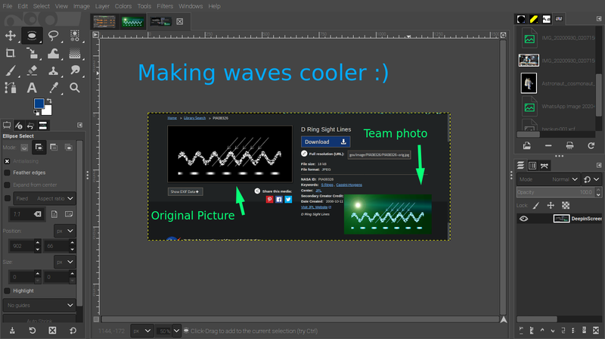The width and height of the screenshot is (605, 339).
Task: Open the Filters menu
Action: [165, 6]
